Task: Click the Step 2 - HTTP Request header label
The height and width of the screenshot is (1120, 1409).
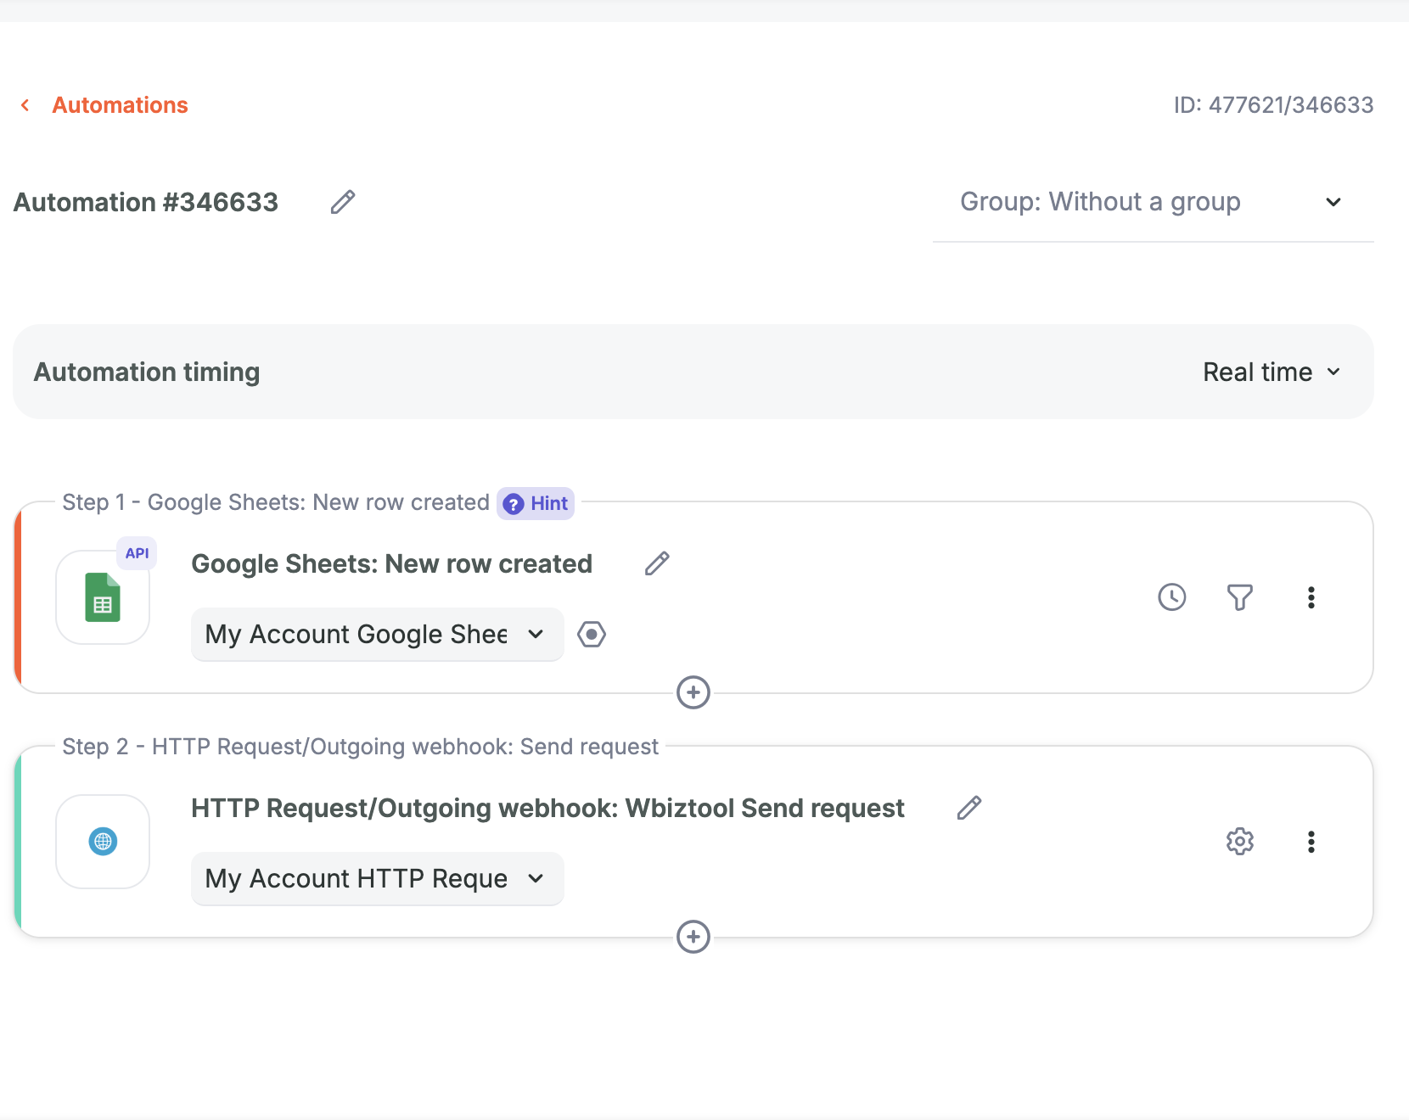Action: pos(360,747)
